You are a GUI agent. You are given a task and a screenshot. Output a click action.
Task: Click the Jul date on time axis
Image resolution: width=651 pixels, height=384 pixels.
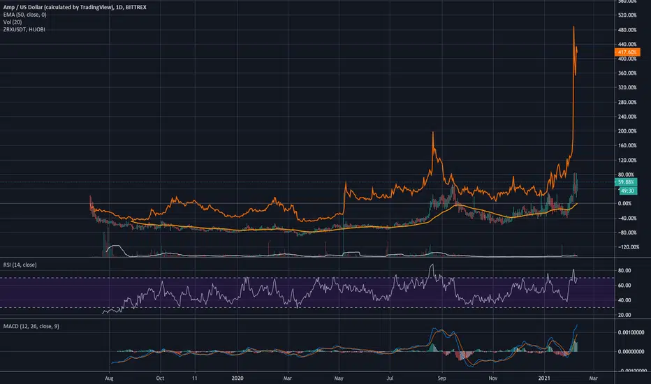pos(390,378)
